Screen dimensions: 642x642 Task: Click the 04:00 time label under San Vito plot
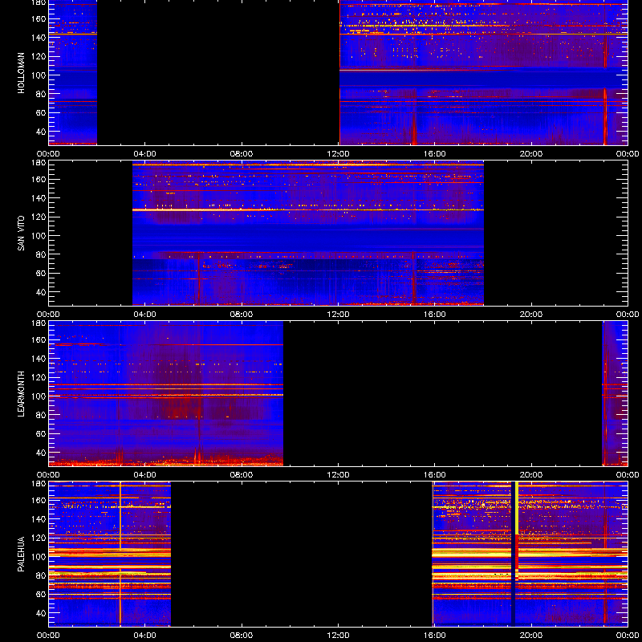[x=145, y=315]
